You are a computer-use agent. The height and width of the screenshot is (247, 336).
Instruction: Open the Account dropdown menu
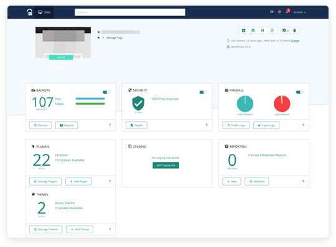[x=299, y=12]
